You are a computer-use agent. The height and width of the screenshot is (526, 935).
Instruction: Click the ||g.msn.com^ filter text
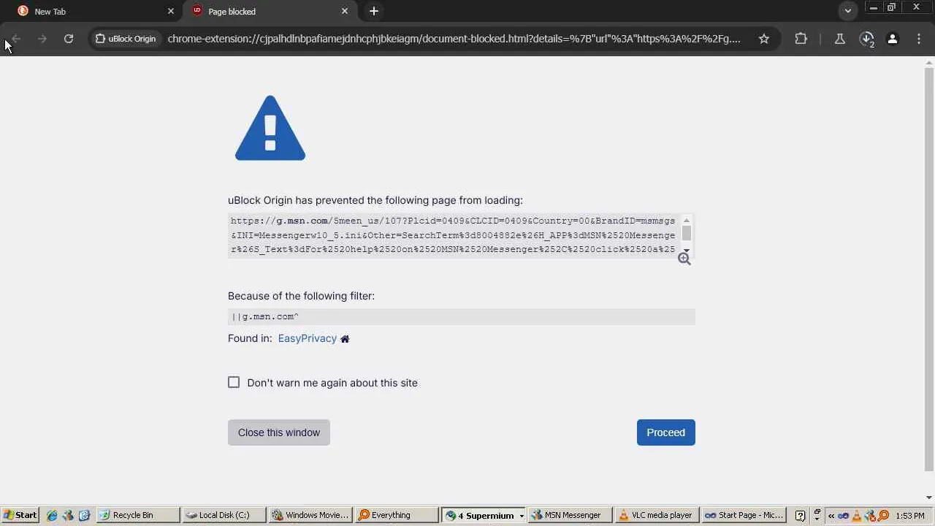tap(265, 316)
